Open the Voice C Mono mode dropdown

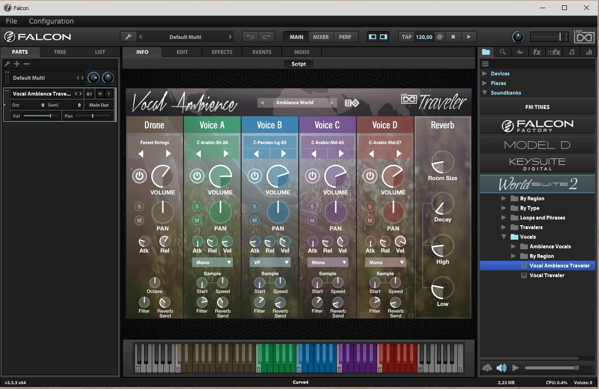pos(328,262)
